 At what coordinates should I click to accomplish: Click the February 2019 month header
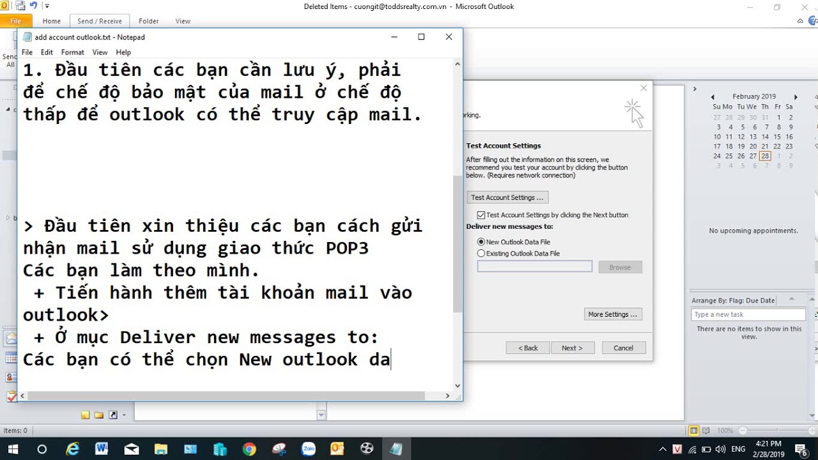click(x=754, y=96)
